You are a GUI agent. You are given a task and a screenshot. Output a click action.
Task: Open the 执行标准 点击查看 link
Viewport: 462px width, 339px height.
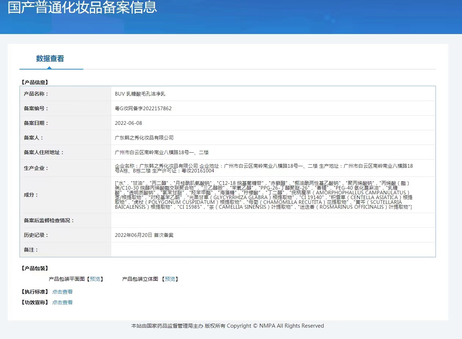click(x=62, y=292)
